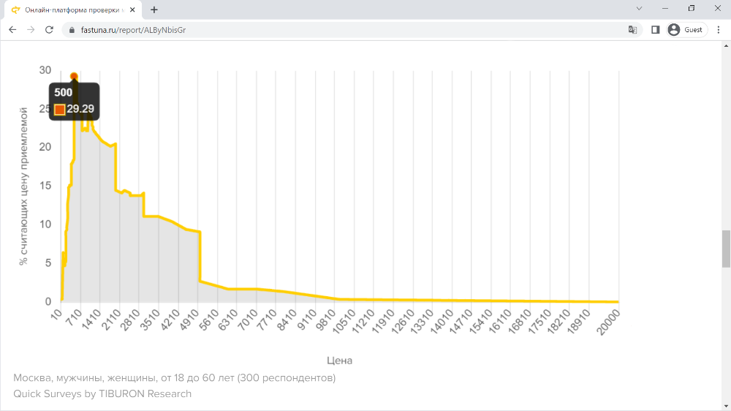Click the orange swatch in the tooltip
The height and width of the screenshot is (411, 731).
[60, 110]
